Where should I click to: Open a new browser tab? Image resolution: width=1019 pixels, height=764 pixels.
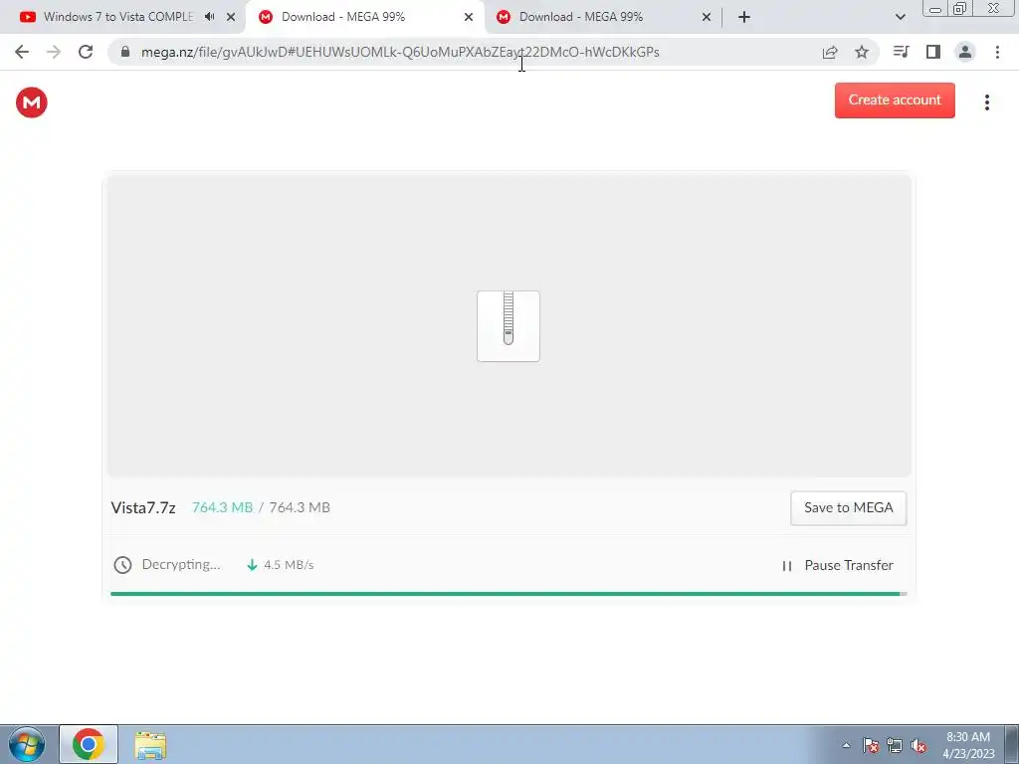744,17
